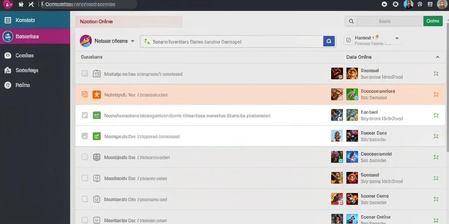Star the 'Paocer Doro' entry
This screenshot has width=449, height=224.
click(436, 136)
